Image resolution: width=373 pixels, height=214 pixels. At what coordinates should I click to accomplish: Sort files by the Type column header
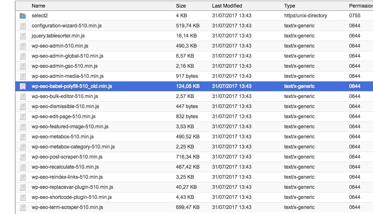coord(290,6)
